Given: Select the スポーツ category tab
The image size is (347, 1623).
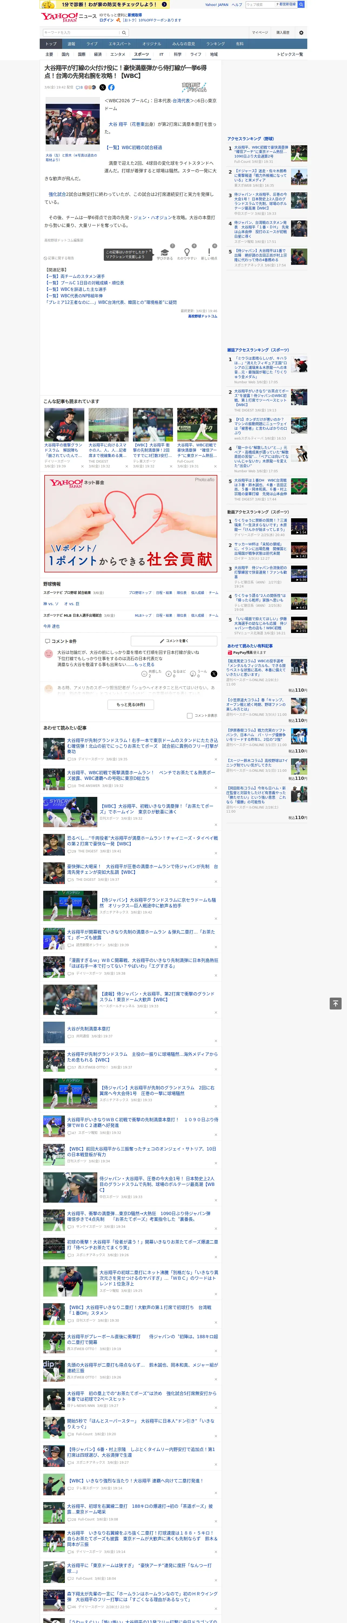Looking at the screenshot, I should click(142, 54).
